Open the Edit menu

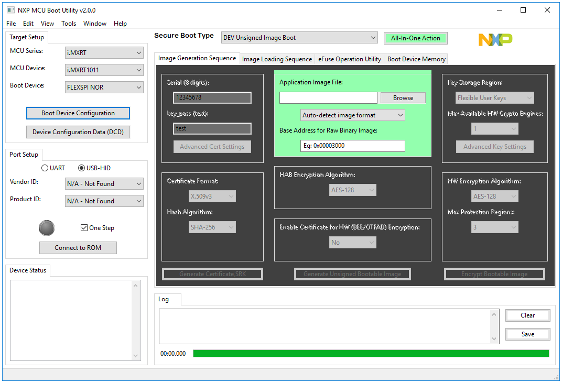[28, 23]
